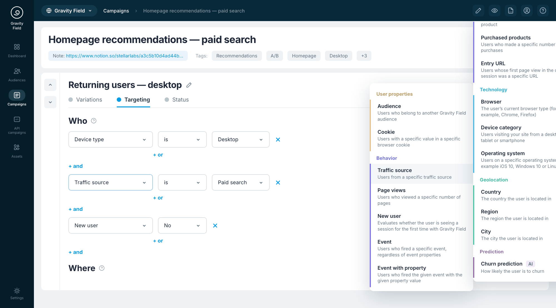556x308 pixels.
Task: Add an or condition under Device type
Action: [x=158, y=155]
